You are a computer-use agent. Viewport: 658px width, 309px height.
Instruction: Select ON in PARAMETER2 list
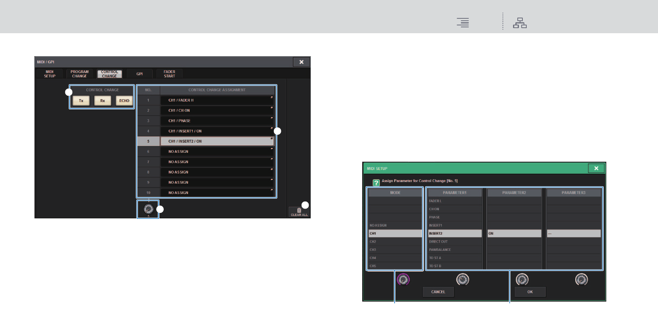[x=514, y=234]
